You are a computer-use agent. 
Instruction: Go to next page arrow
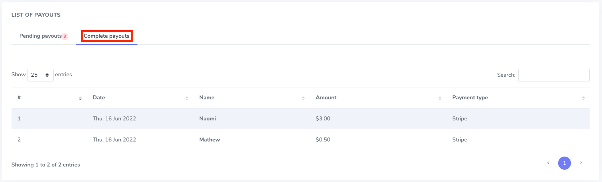point(581,163)
